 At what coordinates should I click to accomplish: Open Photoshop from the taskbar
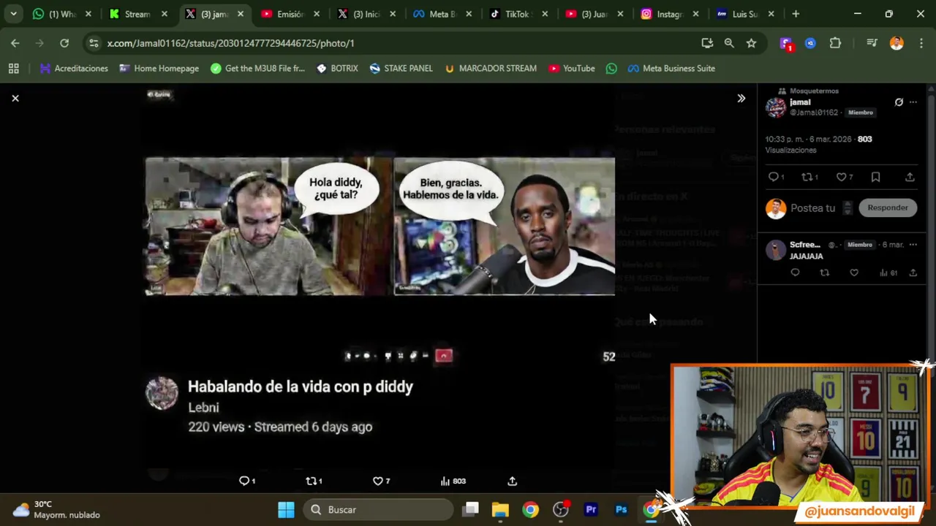point(621,509)
